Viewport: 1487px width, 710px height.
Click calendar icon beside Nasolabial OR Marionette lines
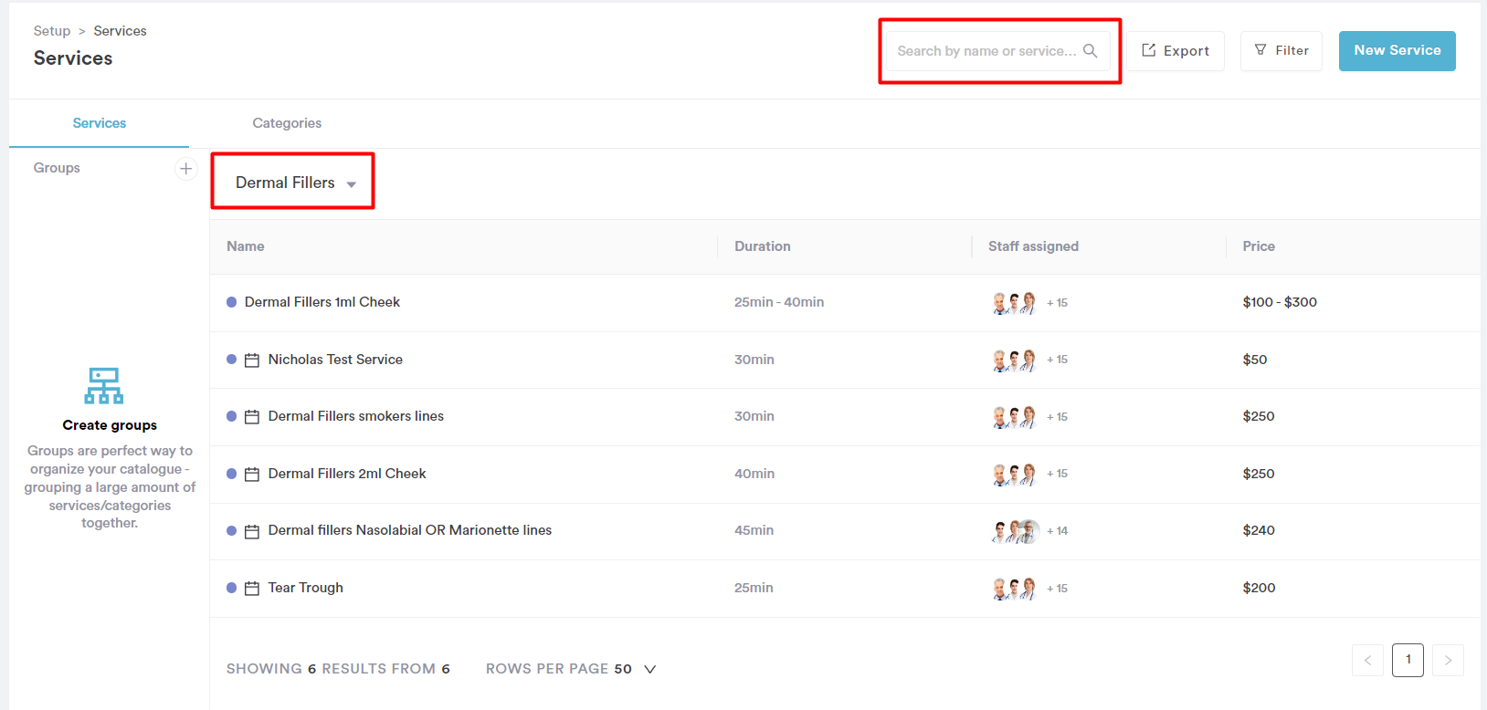pos(252,531)
